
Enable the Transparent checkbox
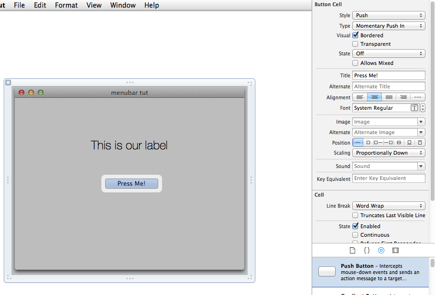pos(355,44)
